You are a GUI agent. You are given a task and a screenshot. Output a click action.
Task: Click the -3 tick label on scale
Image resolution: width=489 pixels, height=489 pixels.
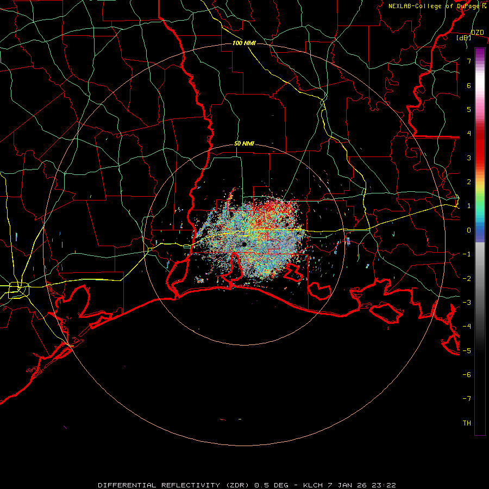pos(467,303)
